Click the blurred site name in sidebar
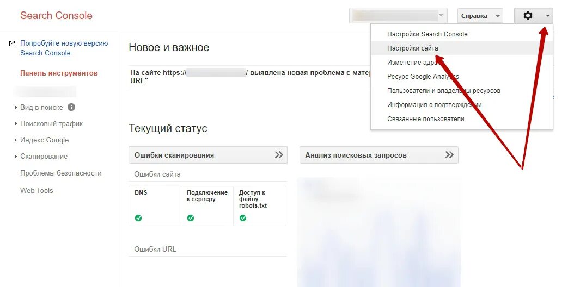Image resolution: width=574 pixels, height=287 pixels. 45,91
